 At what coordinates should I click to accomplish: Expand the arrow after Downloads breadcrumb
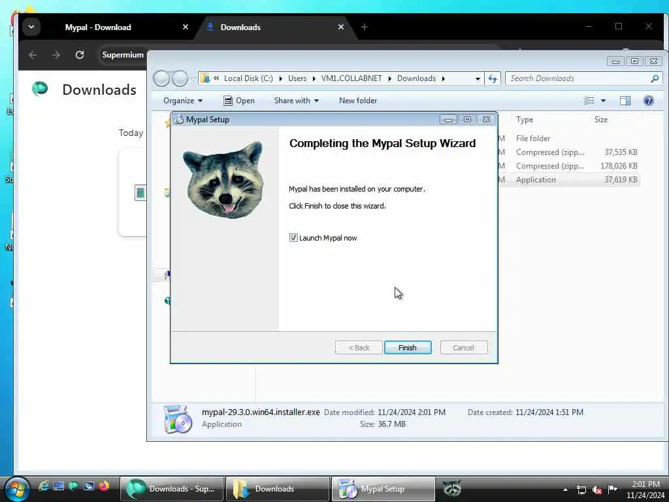[444, 78]
